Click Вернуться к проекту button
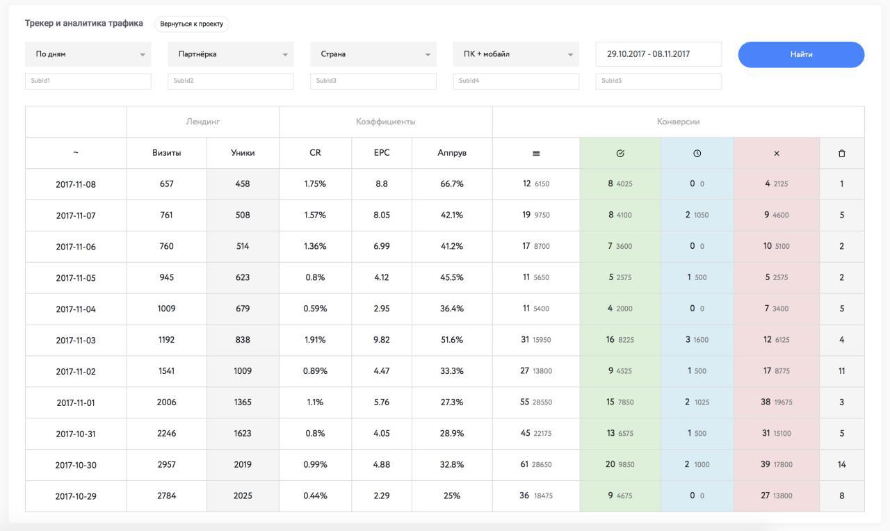Viewport: 890px width, 531px height. point(192,24)
